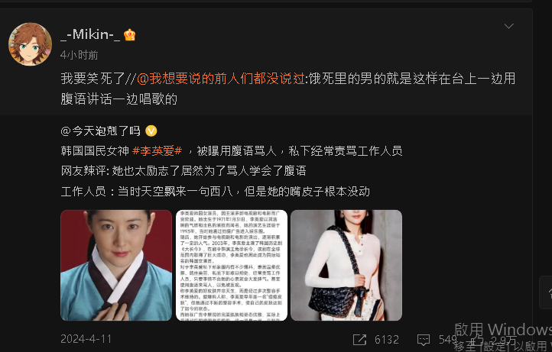The width and height of the screenshot is (552, 352).
Task: Click the 549 comment count
Action: (x=447, y=339)
